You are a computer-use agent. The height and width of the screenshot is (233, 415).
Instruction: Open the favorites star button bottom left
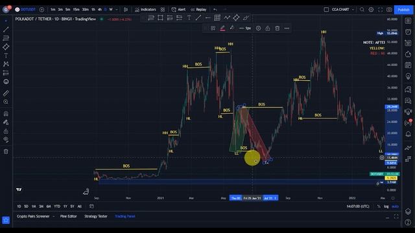[6, 220]
